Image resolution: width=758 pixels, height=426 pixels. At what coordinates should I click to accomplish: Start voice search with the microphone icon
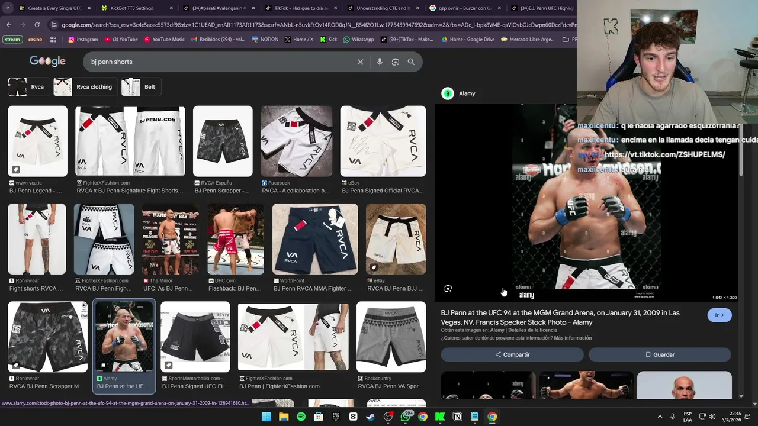[x=380, y=62]
